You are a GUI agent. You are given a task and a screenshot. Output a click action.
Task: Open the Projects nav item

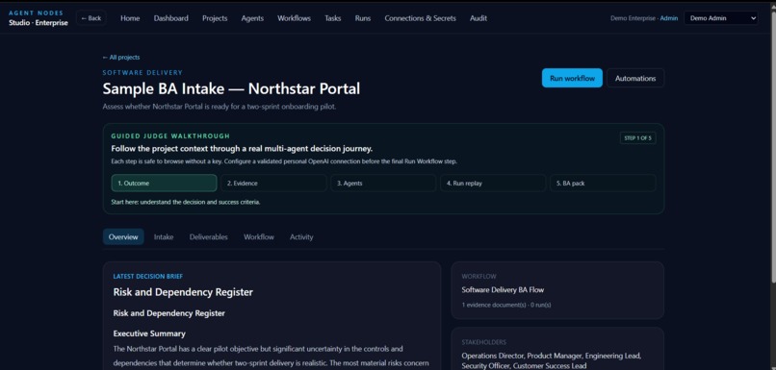(x=215, y=18)
